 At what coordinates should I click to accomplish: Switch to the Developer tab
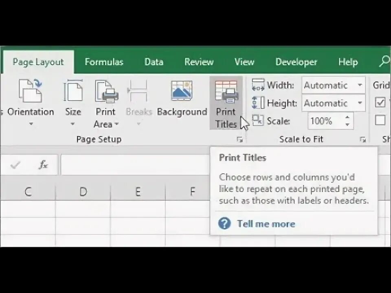pos(296,62)
